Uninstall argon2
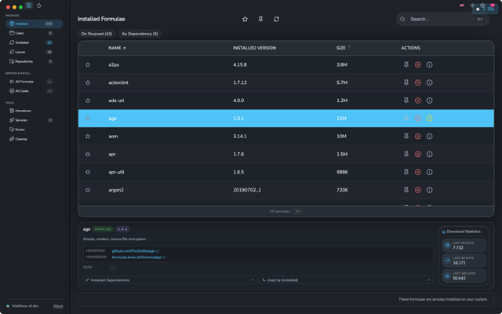This screenshot has height=314, width=502. coord(418,190)
